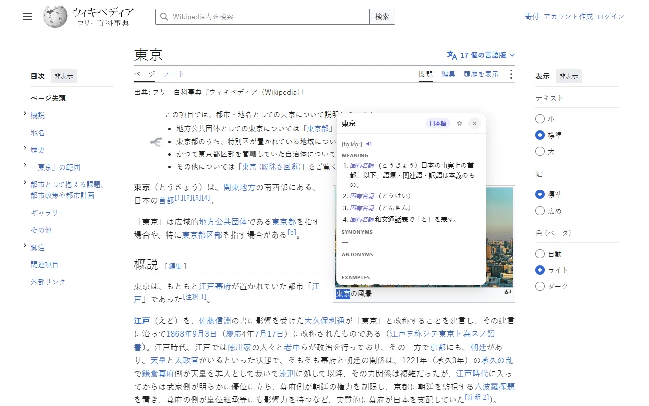Switch to the ノート tab
649x406 pixels.
(x=174, y=74)
